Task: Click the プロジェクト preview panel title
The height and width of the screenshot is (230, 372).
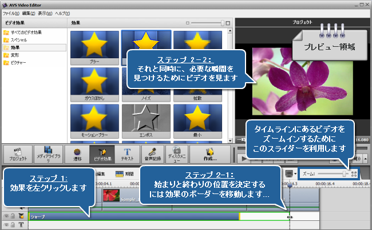Action: [x=303, y=22]
